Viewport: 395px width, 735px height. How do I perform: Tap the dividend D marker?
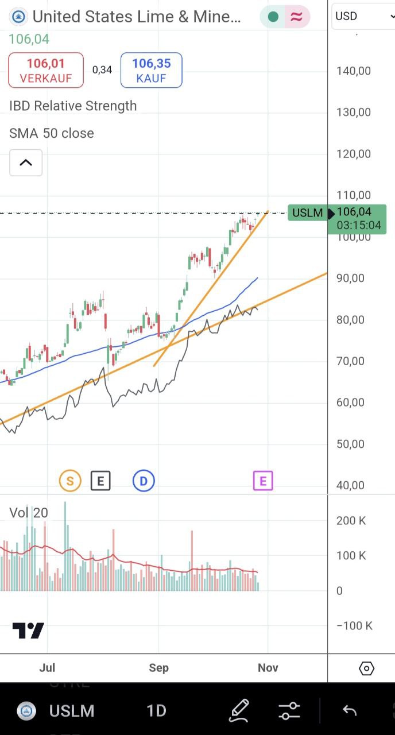pos(144,481)
